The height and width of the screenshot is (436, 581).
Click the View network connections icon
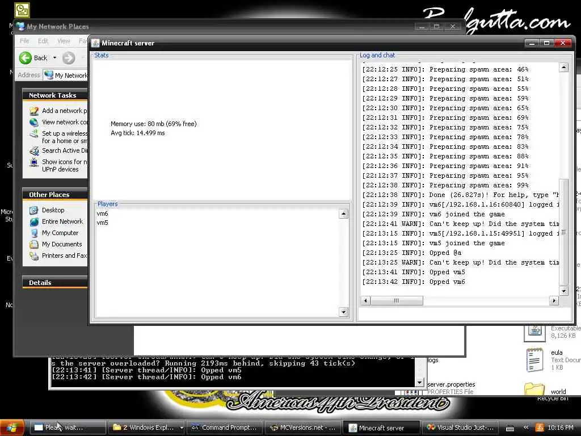pos(34,122)
